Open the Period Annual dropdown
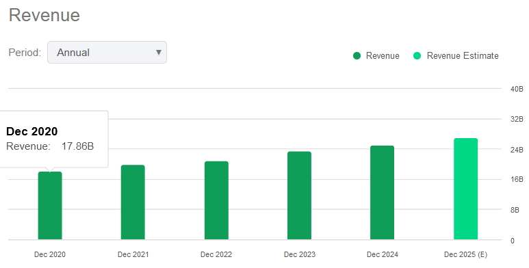Screen dimensions: 529x268 pyautogui.click(x=107, y=52)
